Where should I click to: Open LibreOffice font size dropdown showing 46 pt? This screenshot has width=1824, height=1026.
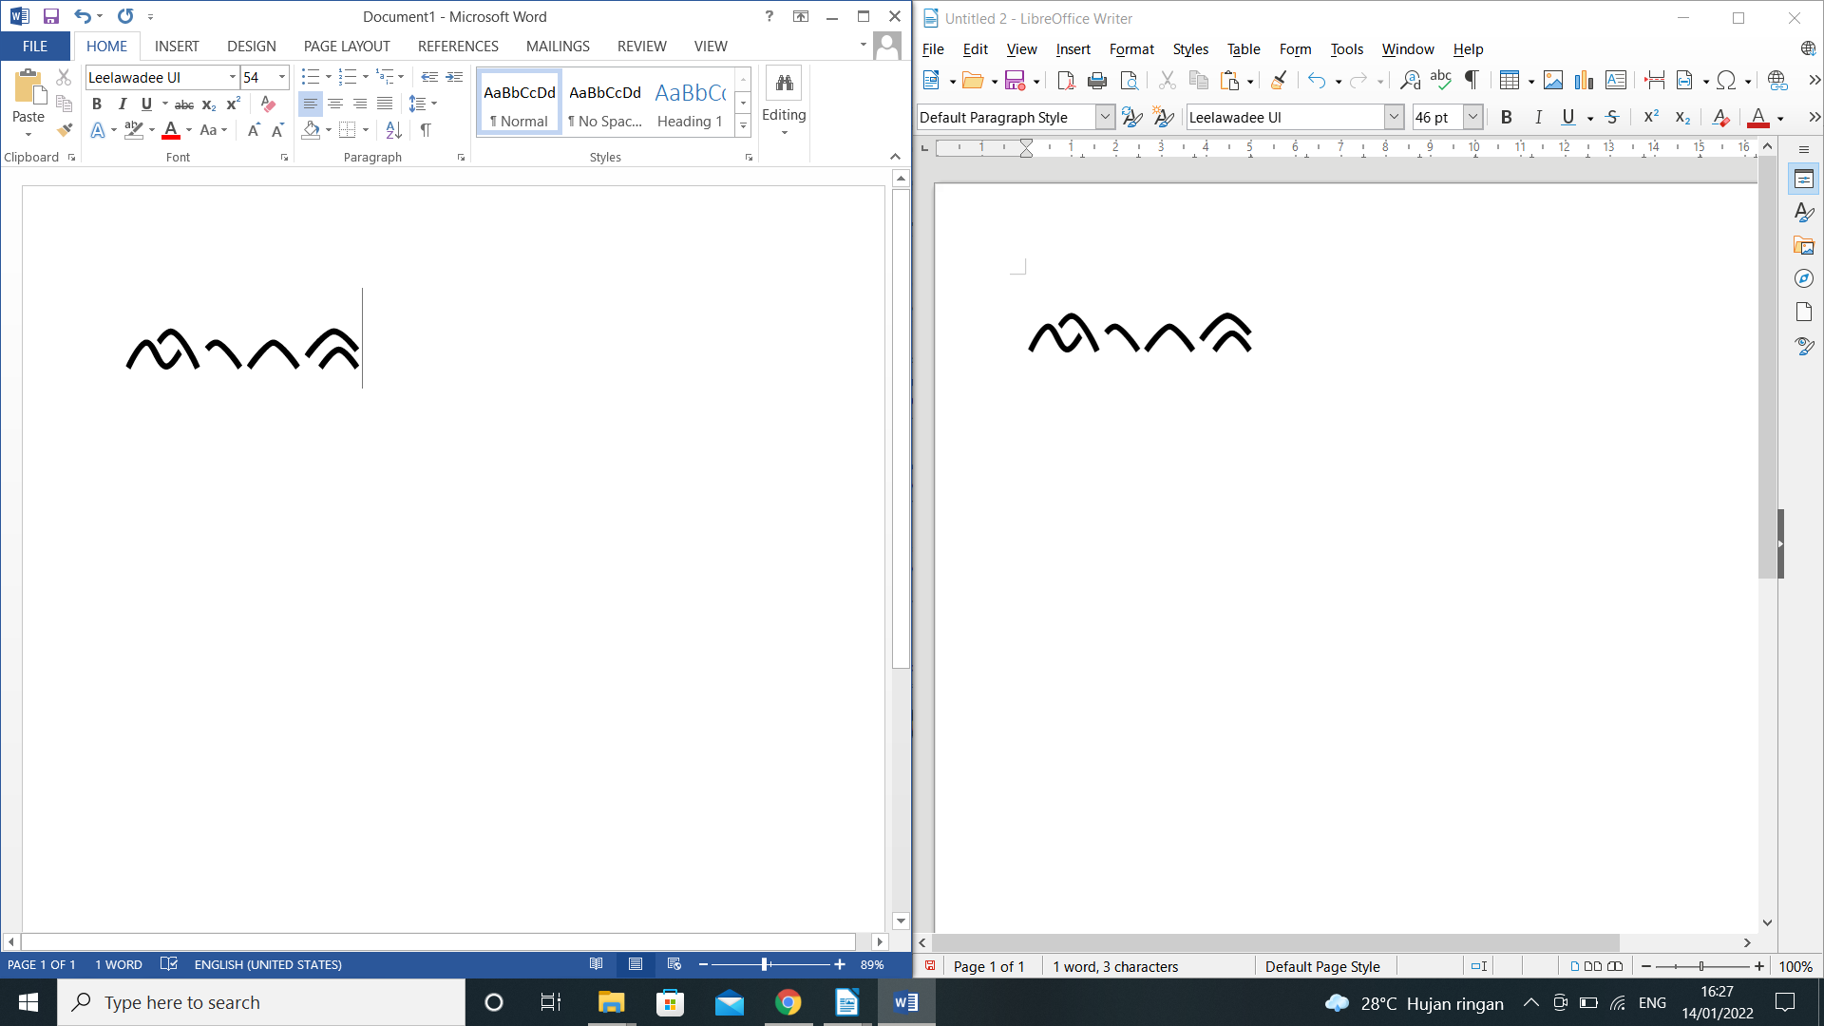pyautogui.click(x=1472, y=117)
